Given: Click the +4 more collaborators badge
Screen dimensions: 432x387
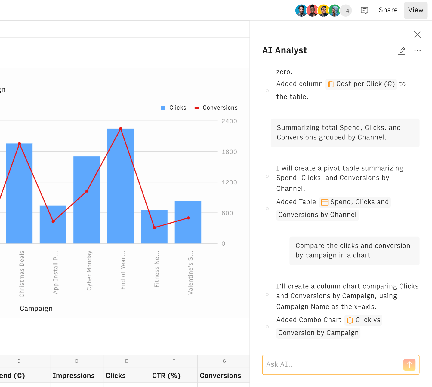Looking at the screenshot, I should 346,11.
